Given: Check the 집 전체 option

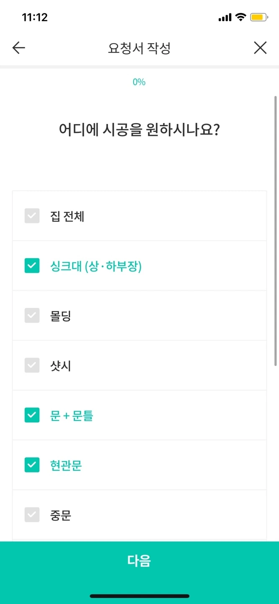Looking at the screenshot, I should click(32, 216).
